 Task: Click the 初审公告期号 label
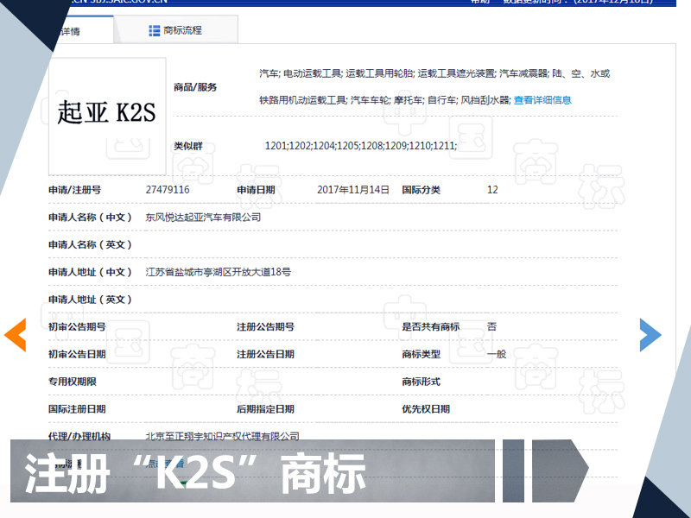click(x=77, y=327)
